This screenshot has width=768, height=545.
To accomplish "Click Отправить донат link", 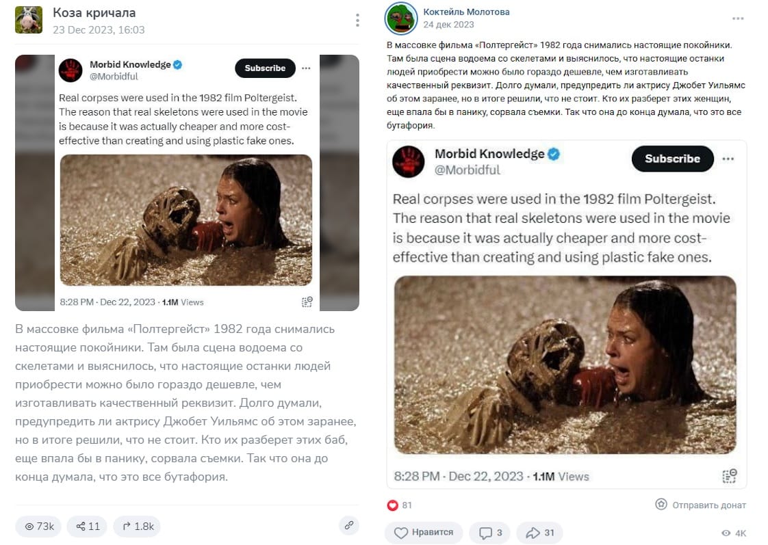I will click(700, 505).
